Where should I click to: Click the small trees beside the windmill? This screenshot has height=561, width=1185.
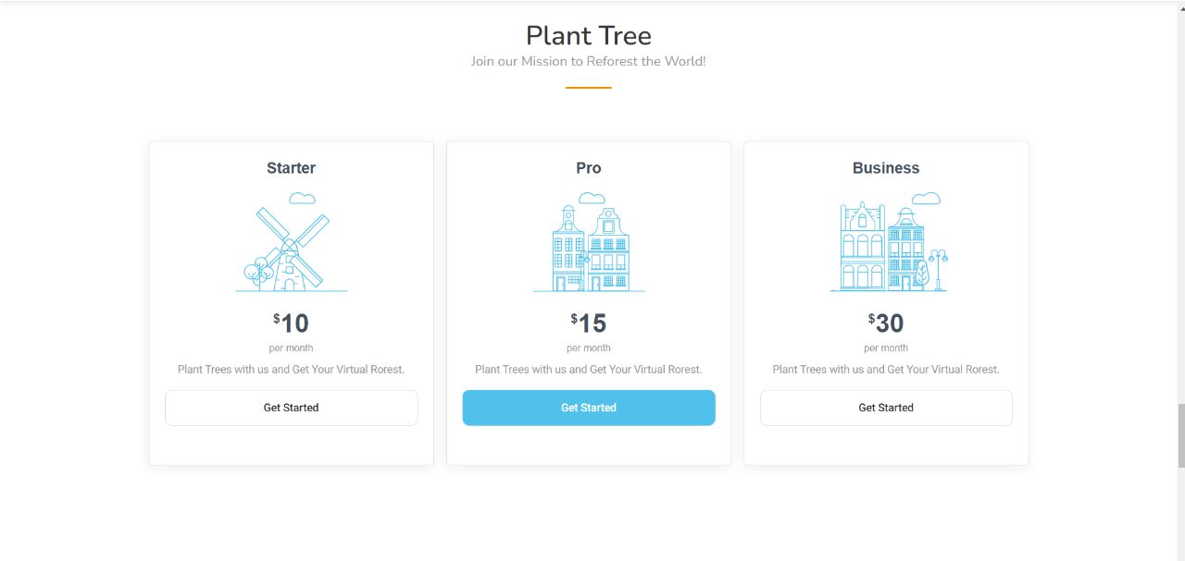pos(258,274)
